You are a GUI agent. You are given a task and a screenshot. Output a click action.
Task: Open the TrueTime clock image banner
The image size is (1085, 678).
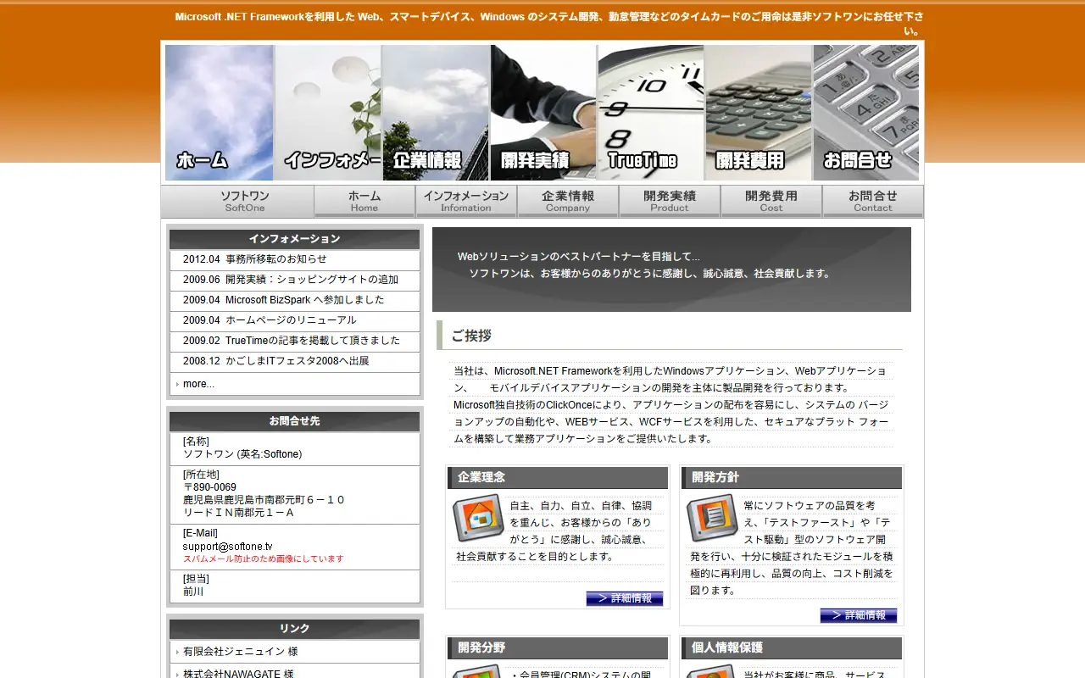click(651, 113)
